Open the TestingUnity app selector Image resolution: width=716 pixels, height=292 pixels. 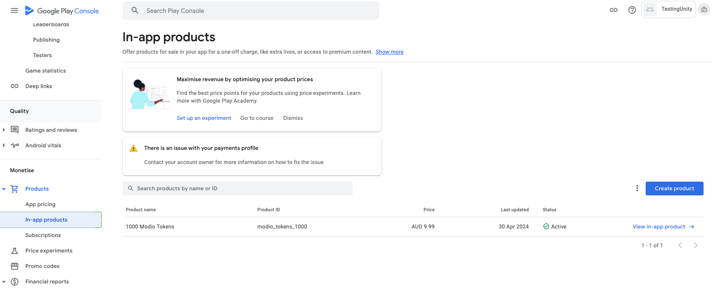pos(668,9)
